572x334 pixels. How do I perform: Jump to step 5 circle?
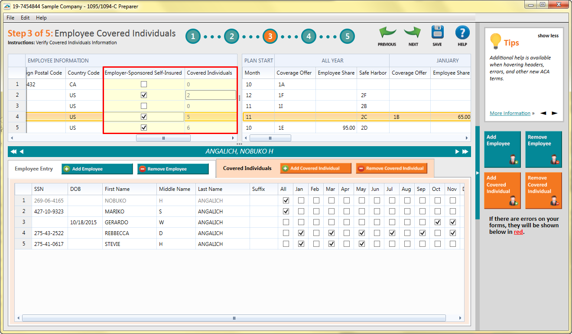click(x=347, y=36)
